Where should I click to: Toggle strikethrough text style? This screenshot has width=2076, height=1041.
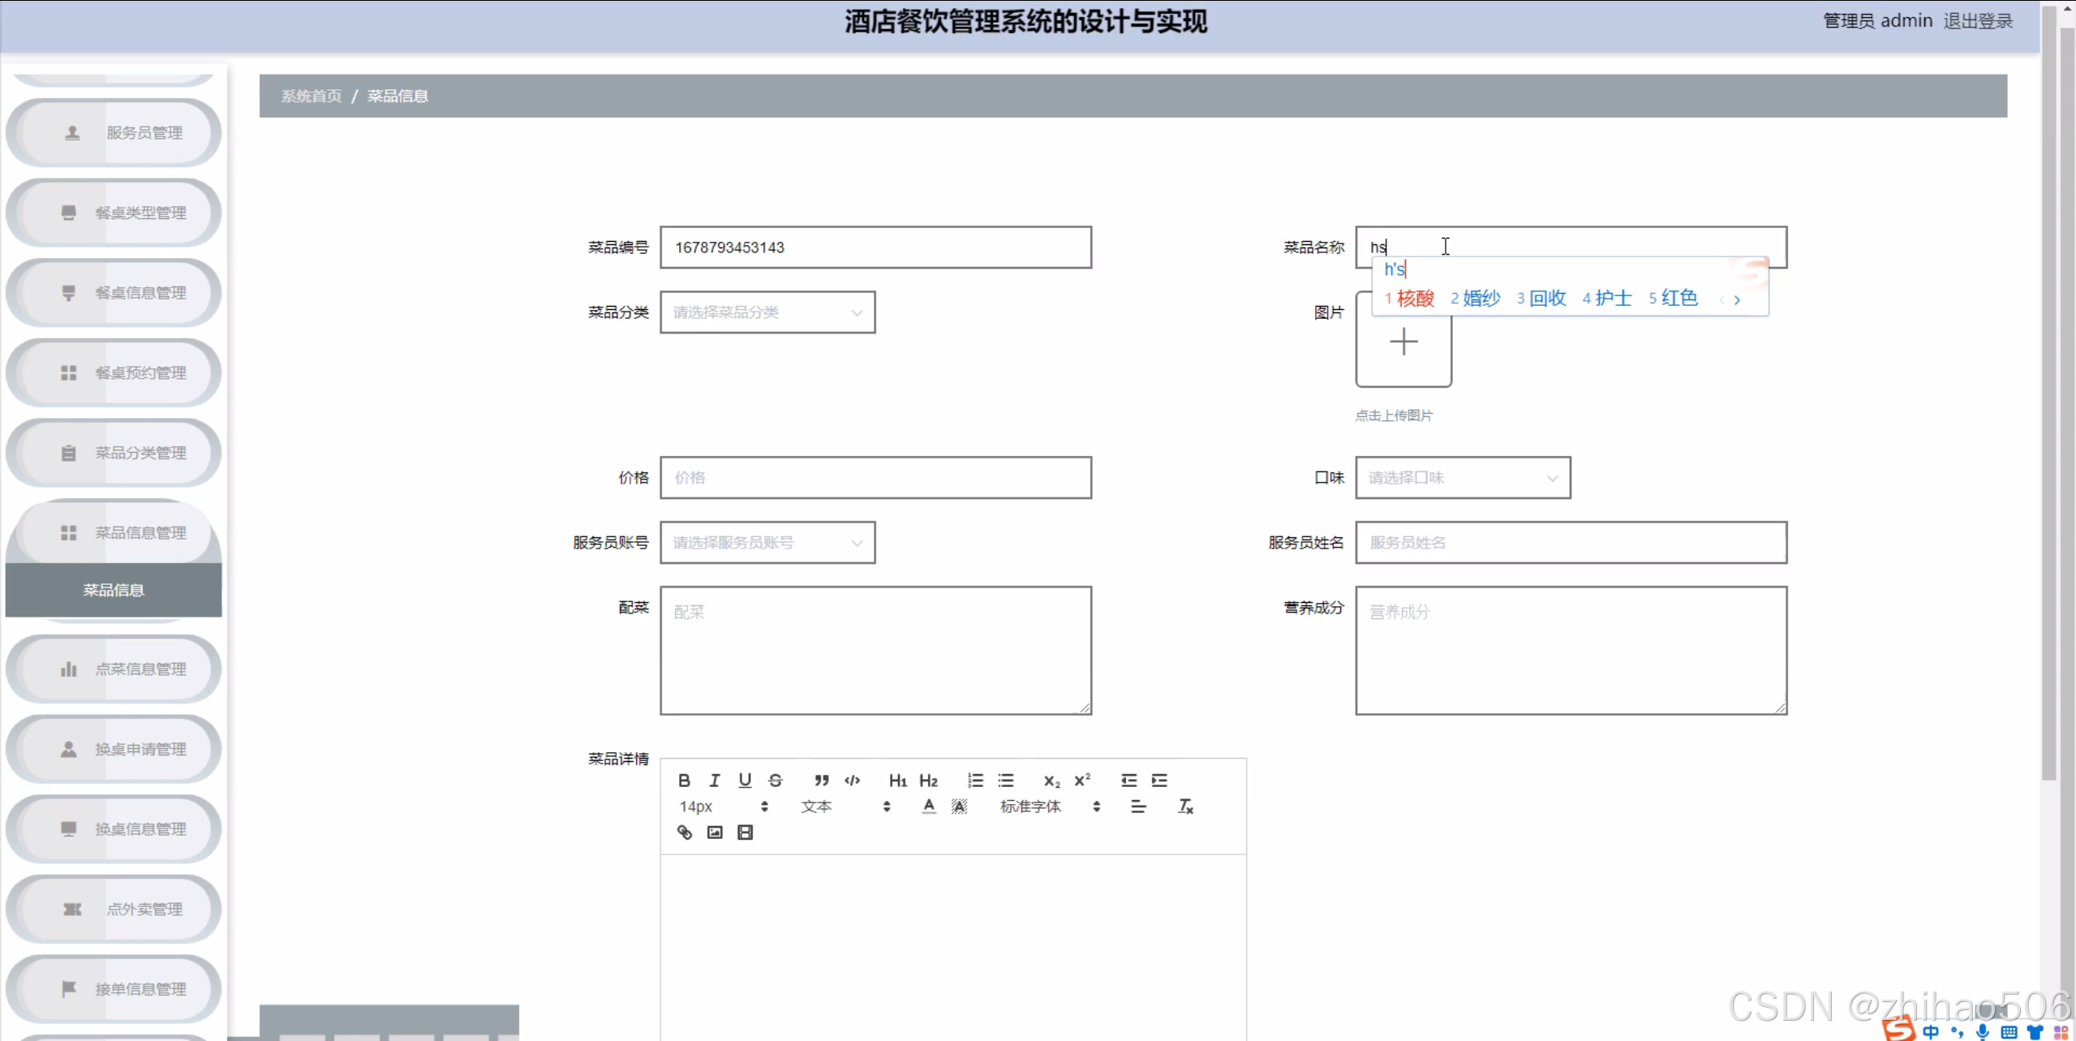coord(776,780)
